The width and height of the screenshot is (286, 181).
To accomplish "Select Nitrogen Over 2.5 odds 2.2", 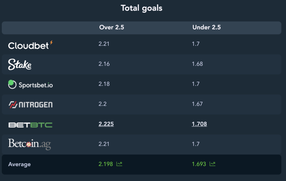I will (103, 104).
